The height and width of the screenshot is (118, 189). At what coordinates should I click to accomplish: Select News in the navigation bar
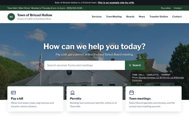tap(142, 17)
